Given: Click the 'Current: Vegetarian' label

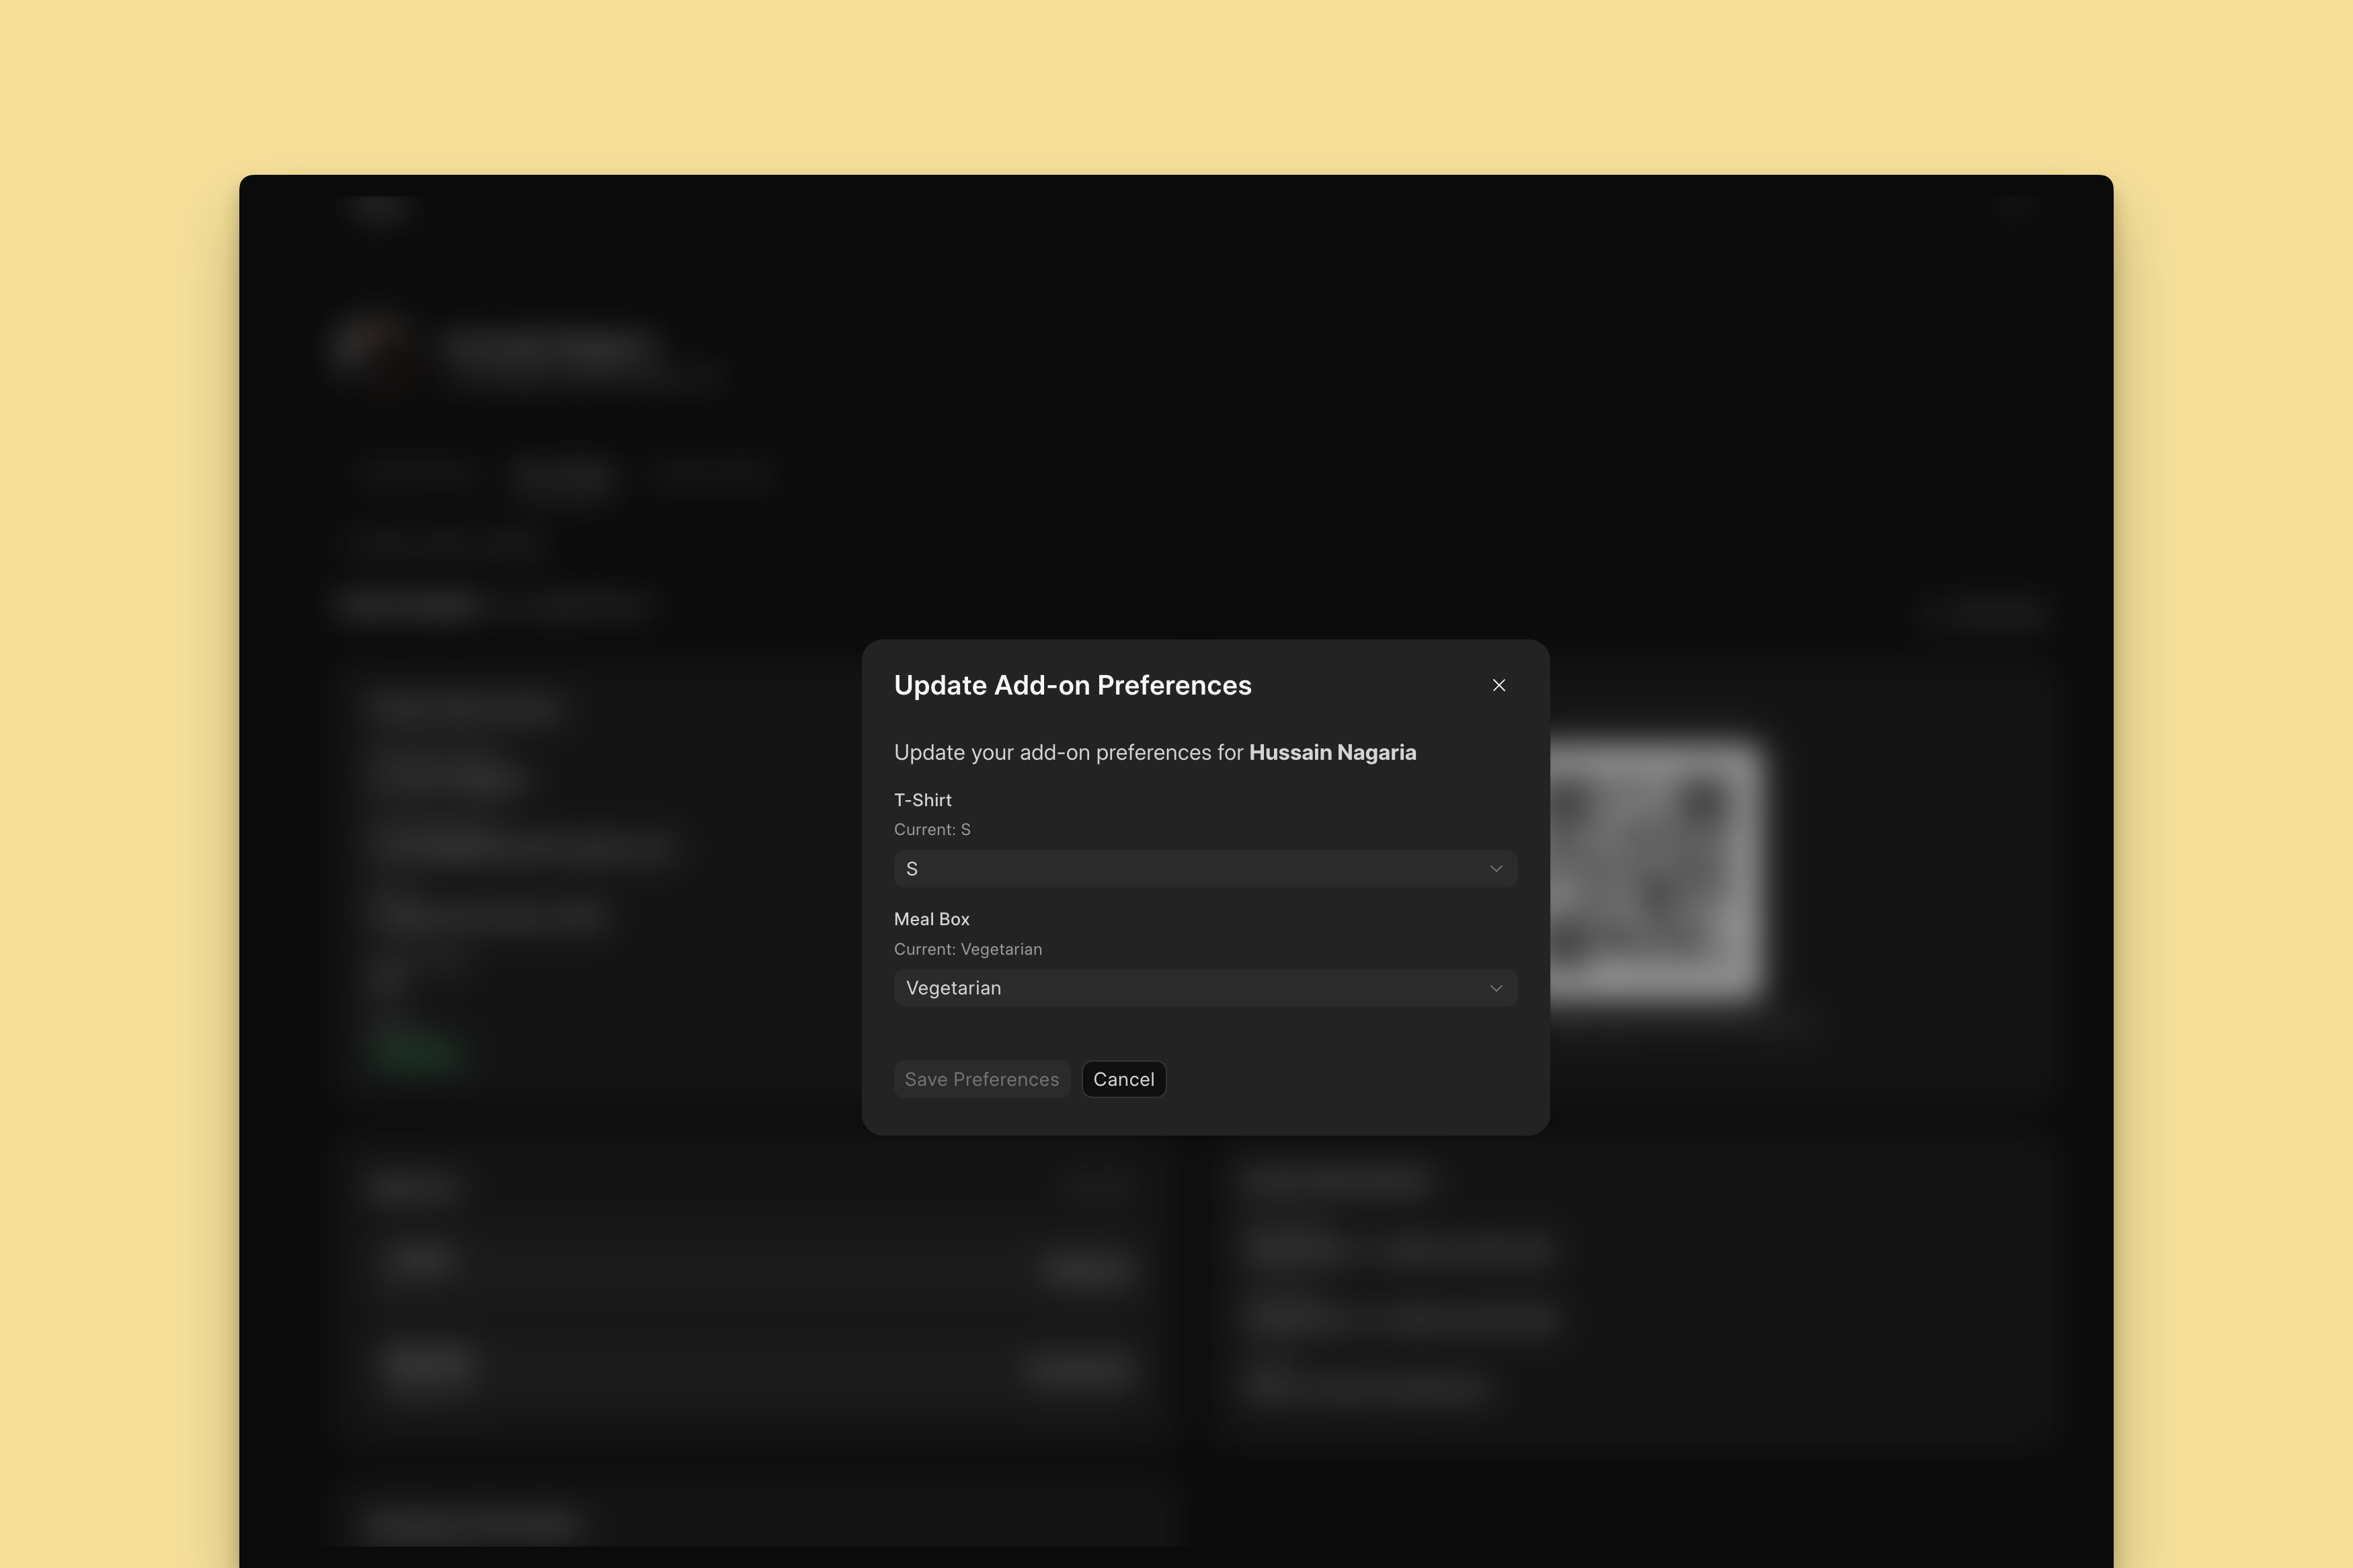Looking at the screenshot, I should (x=967, y=949).
